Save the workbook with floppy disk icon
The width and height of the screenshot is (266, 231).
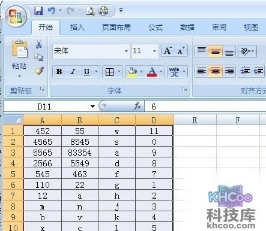(x=38, y=10)
